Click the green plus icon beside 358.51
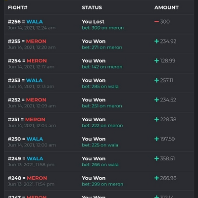Image resolution: width=198 pixels, height=198 pixels. [x=156, y=158]
